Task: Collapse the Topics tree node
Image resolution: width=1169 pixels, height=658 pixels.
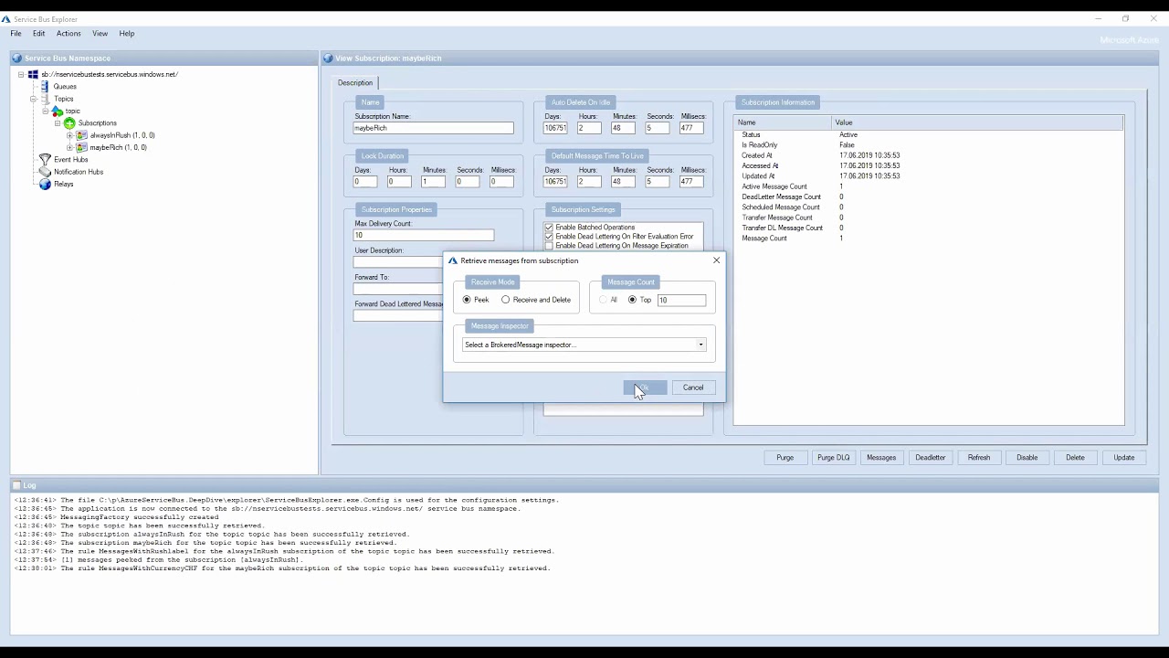Action: pos(33,99)
